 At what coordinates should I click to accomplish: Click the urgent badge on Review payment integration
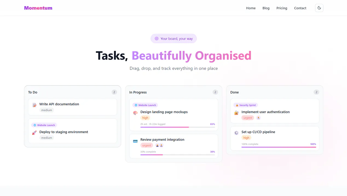147,145
